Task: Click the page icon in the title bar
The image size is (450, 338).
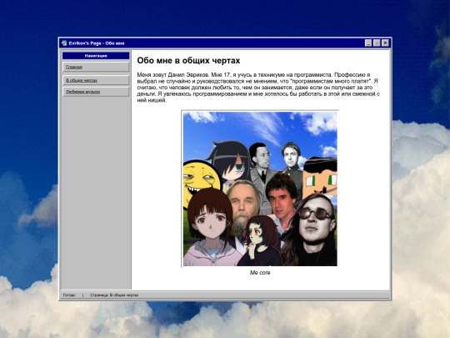Action: point(64,43)
